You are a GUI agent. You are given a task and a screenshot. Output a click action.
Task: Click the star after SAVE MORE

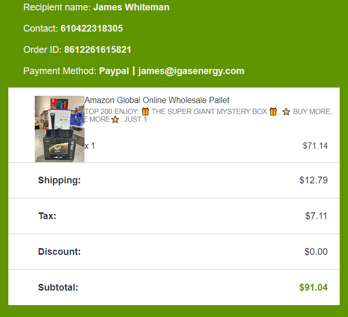(x=115, y=120)
